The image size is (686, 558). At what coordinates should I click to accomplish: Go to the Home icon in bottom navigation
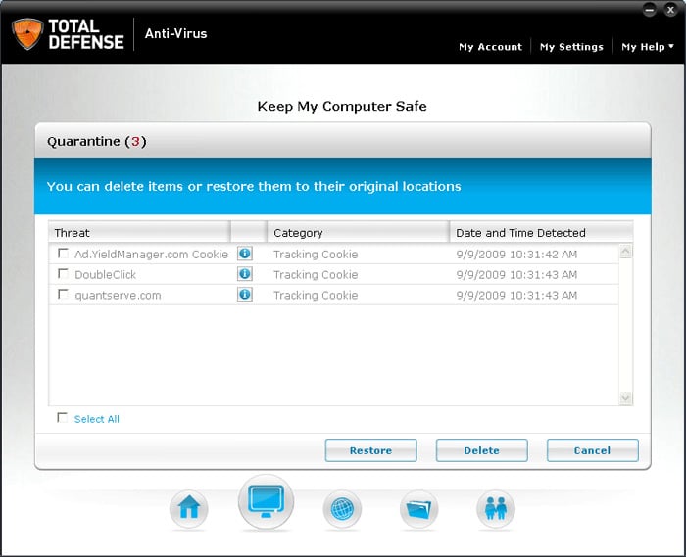tap(188, 509)
